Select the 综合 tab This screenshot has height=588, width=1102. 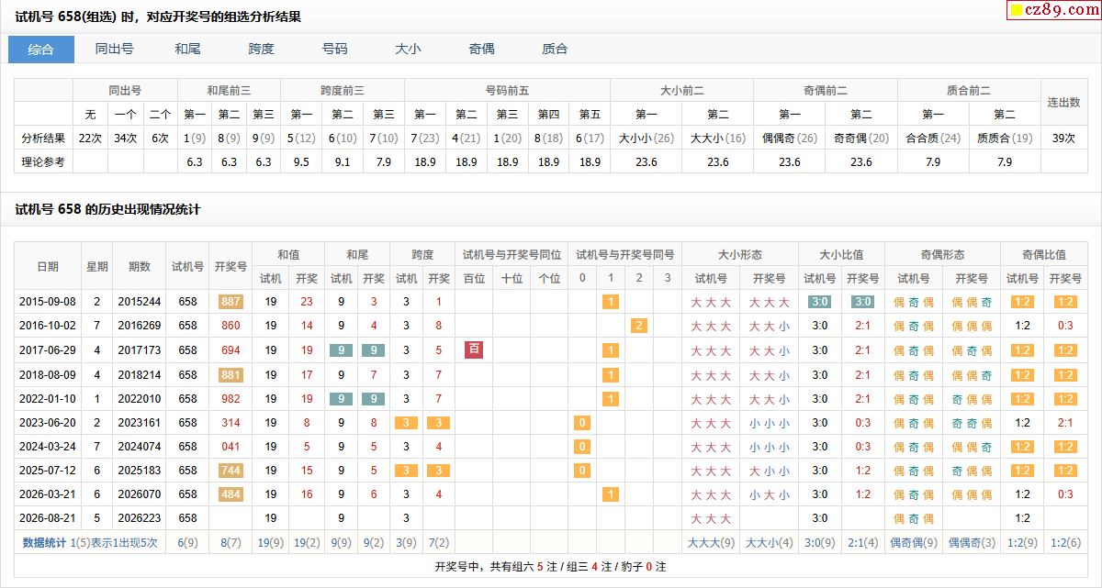(x=41, y=50)
